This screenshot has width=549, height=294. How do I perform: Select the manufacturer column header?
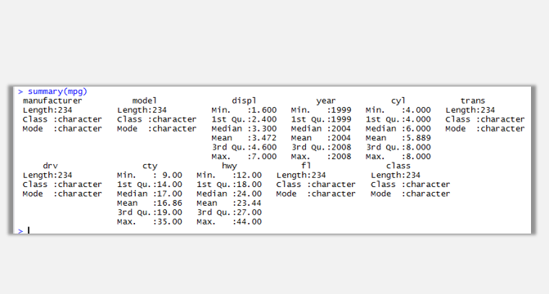click(x=52, y=100)
